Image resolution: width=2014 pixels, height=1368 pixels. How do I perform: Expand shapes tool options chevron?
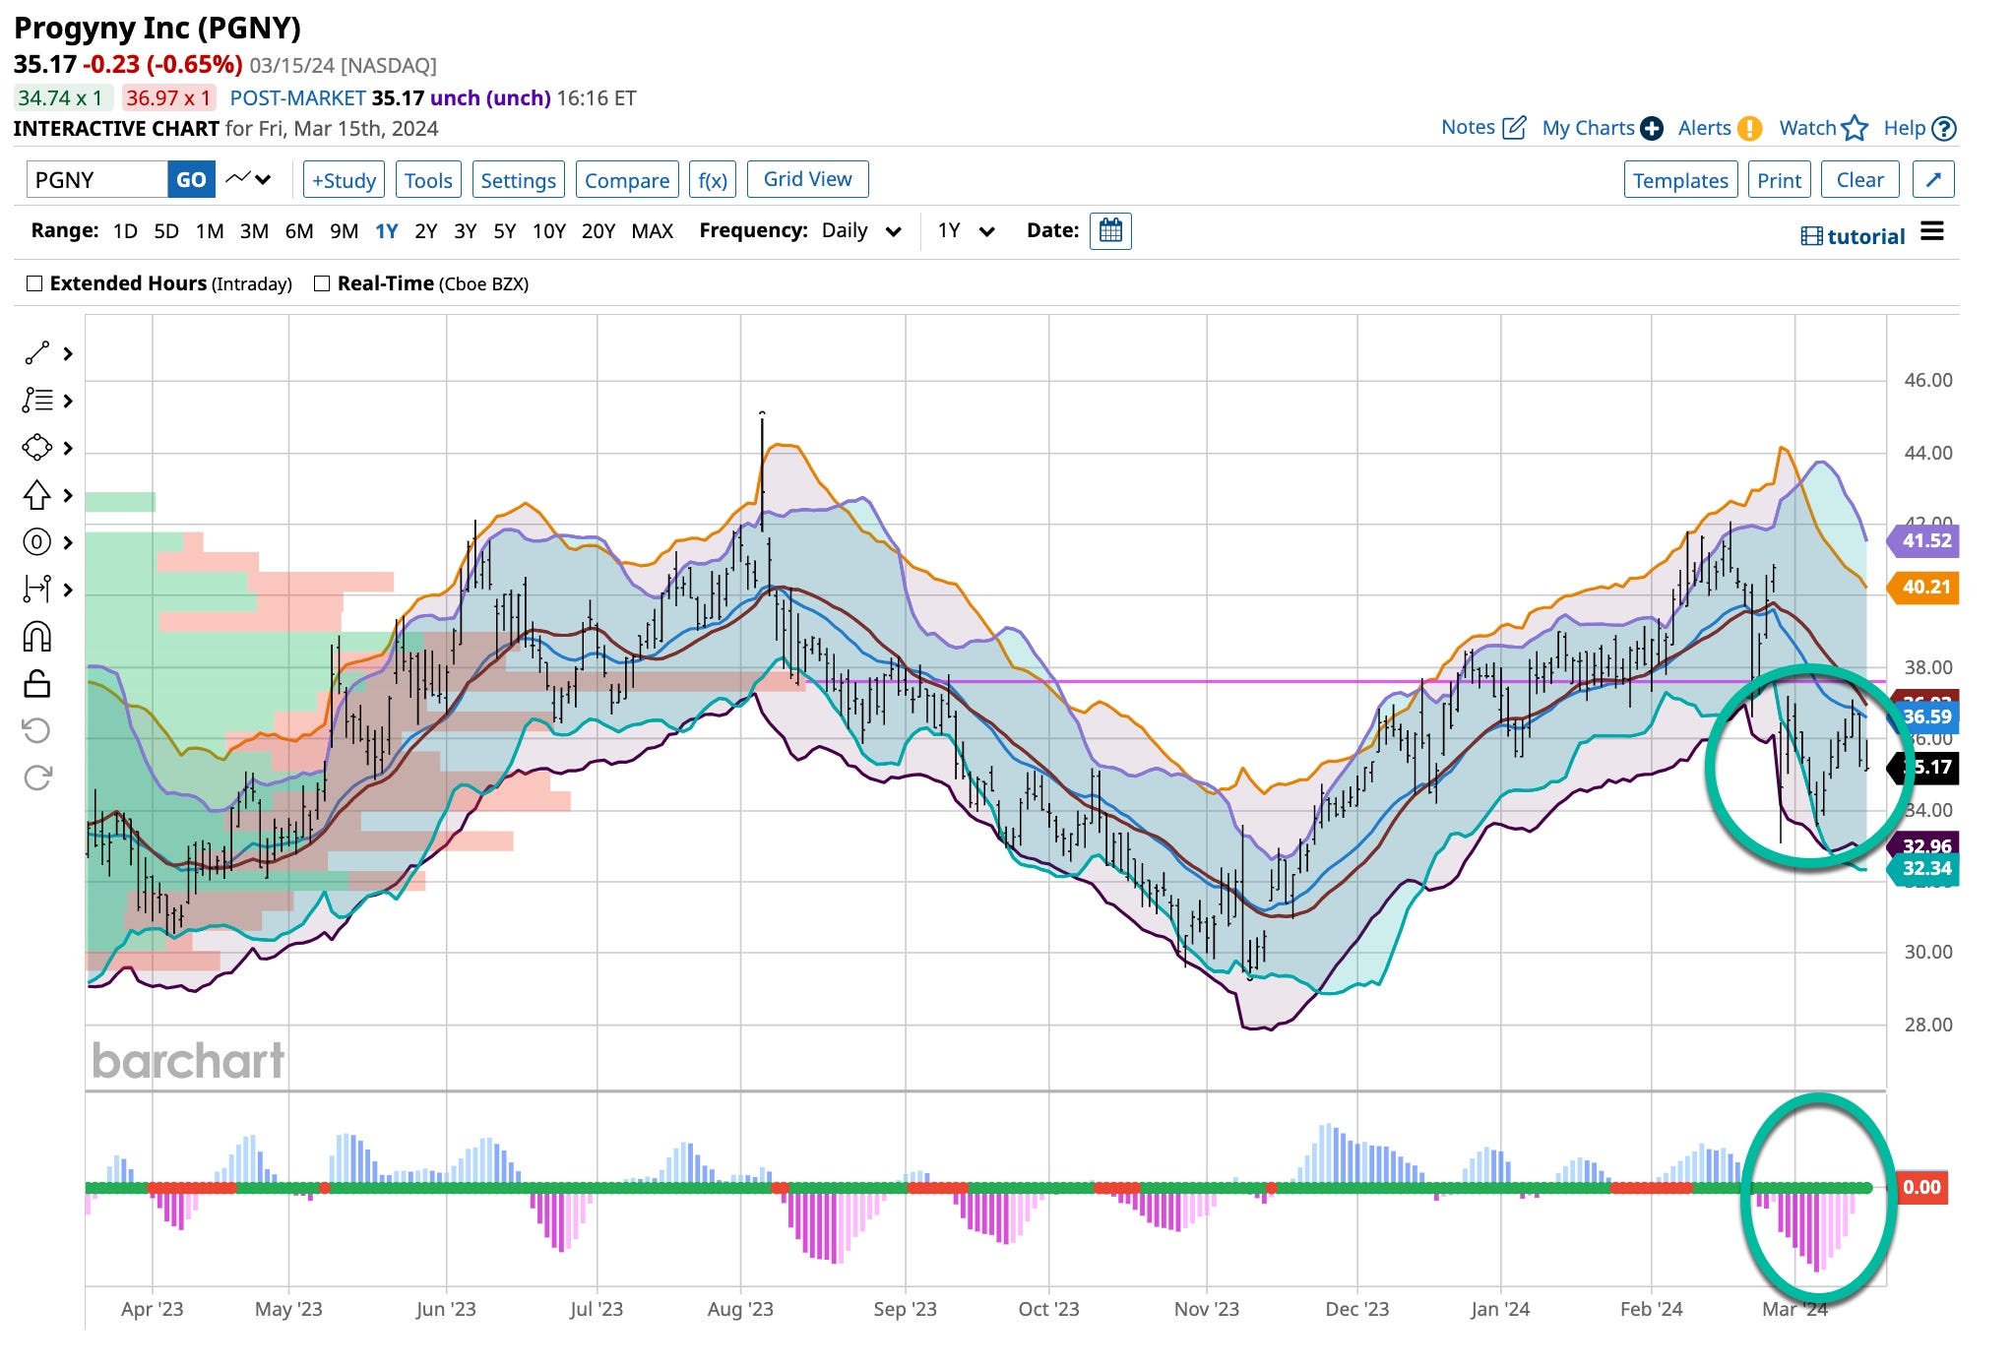click(x=68, y=448)
